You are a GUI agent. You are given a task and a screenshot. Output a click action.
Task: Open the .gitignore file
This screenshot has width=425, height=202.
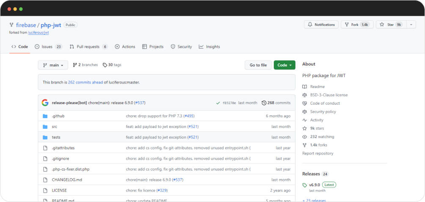(x=61, y=159)
